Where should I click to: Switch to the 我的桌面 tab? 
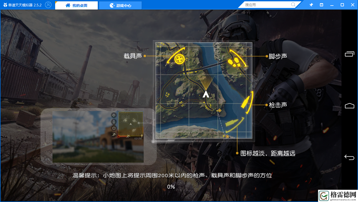coord(76,5)
